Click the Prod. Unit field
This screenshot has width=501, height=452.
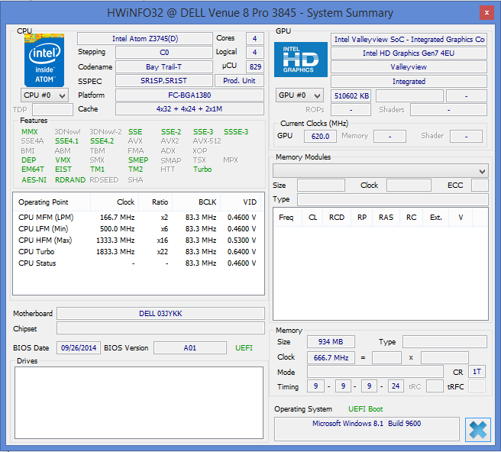(x=239, y=81)
